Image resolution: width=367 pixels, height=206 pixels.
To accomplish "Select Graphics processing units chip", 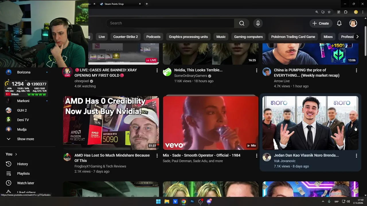I will point(188,37).
